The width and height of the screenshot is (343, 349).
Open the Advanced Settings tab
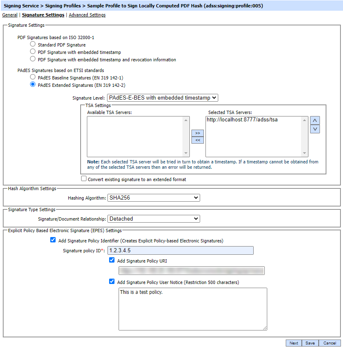click(87, 15)
